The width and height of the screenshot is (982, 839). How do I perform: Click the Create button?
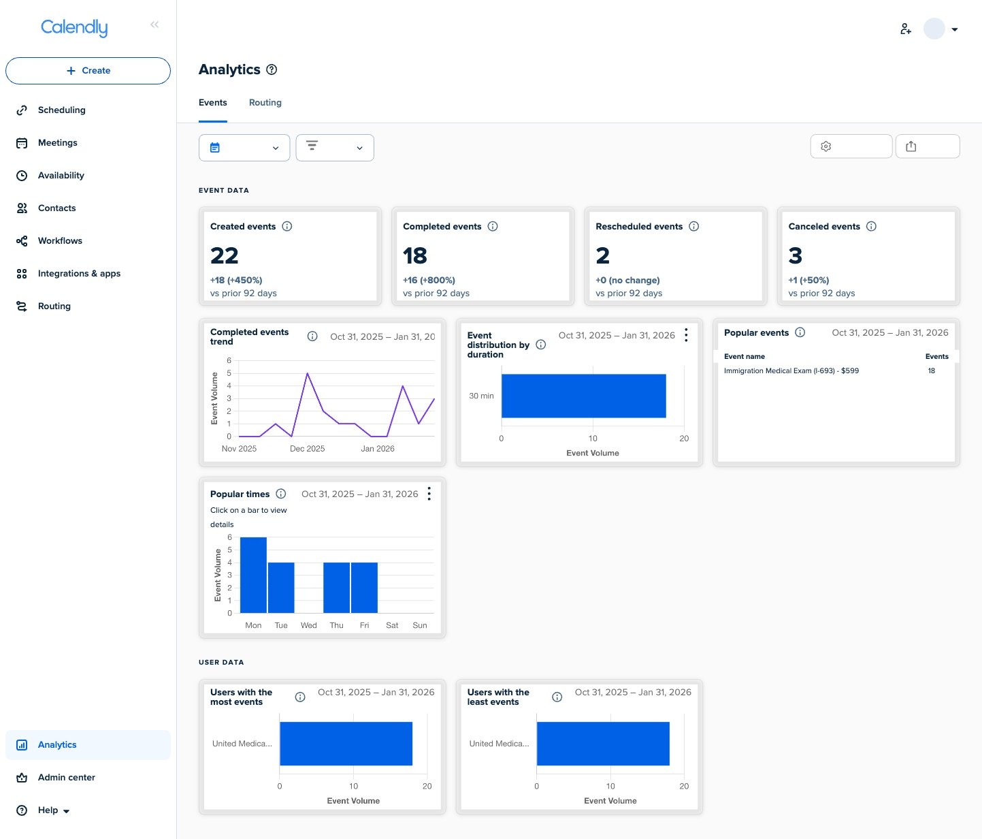point(88,70)
